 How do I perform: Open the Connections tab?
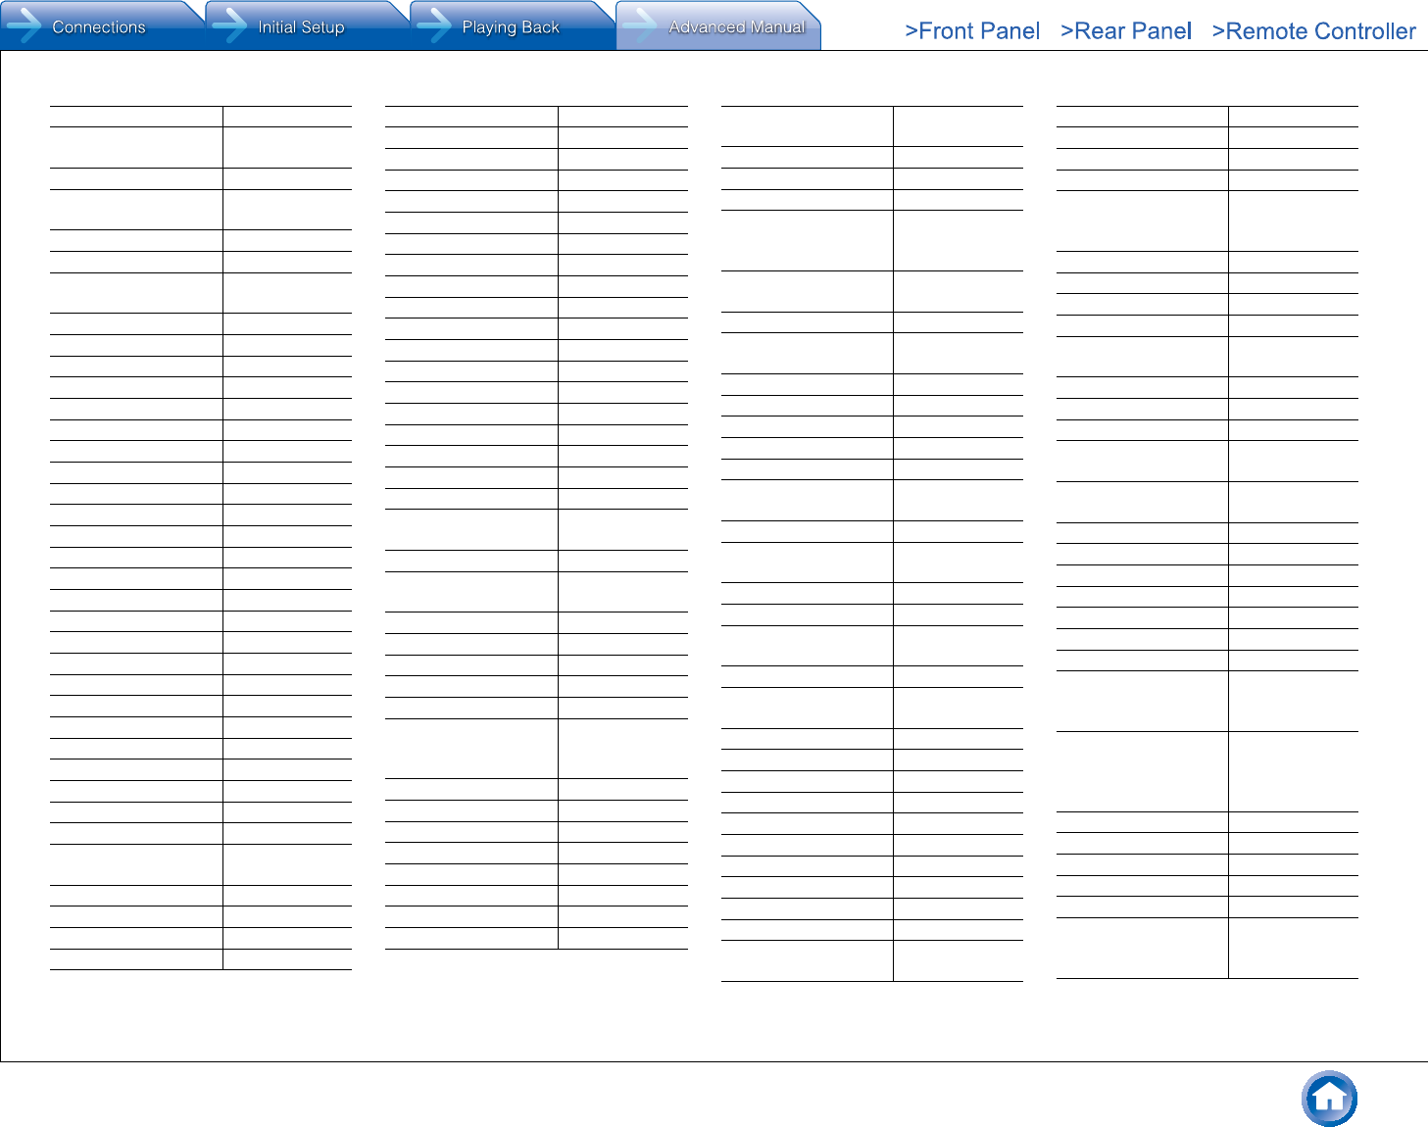[x=101, y=25]
